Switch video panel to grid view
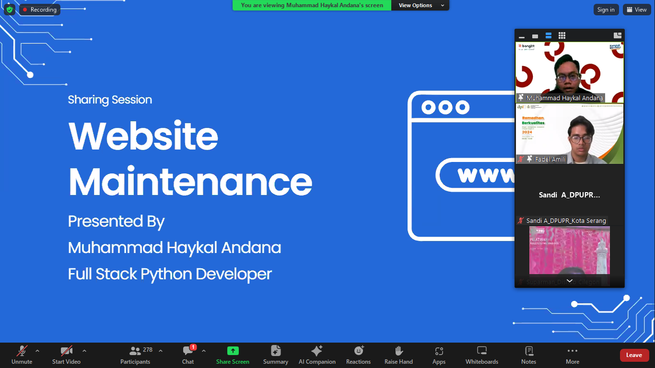The height and width of the screenshot is (368, 655). (562, 35)
